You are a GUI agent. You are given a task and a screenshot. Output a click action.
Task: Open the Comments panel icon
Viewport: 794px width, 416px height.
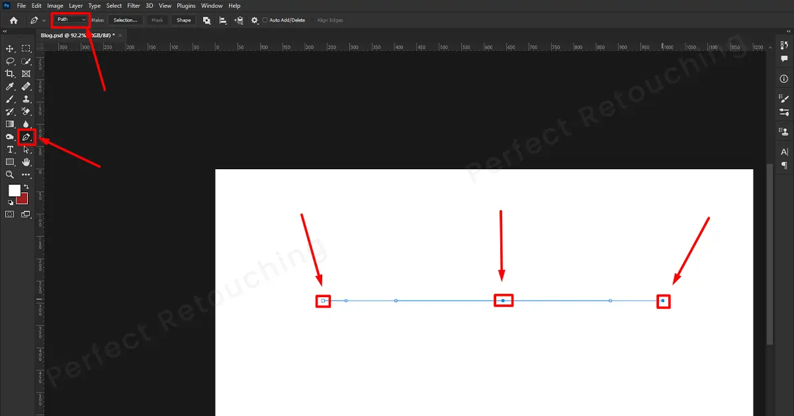click(783, 59)
